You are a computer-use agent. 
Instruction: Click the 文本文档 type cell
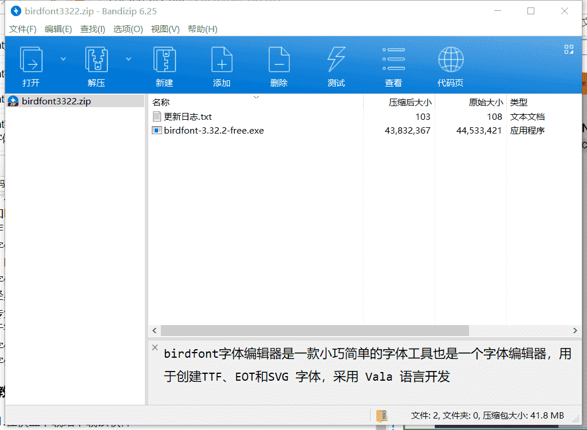[x=527, y=116]
